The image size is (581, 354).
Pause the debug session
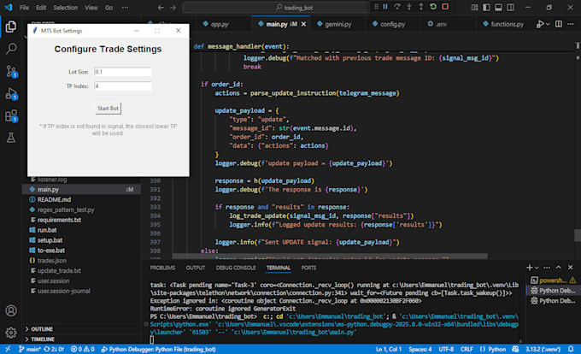click(385, 7)
